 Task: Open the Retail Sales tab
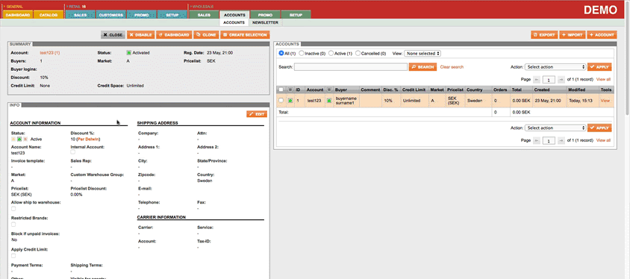(x=80, y=15)
